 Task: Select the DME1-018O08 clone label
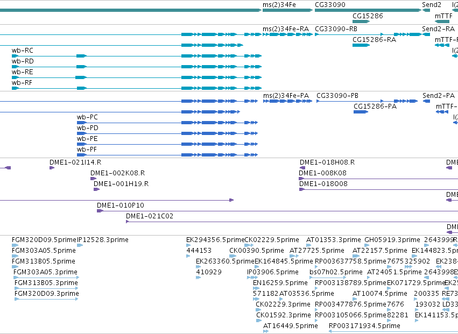point(323,184)
